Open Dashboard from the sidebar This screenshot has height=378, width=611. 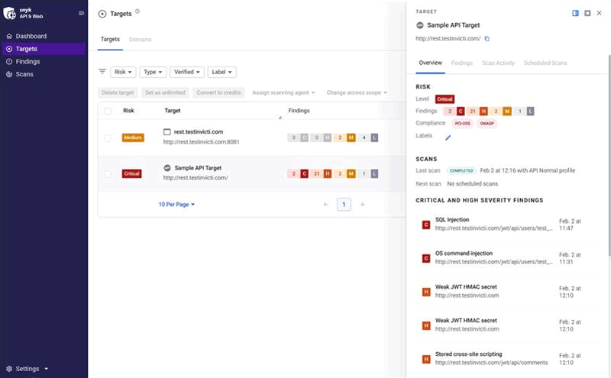tap(31, 36)
